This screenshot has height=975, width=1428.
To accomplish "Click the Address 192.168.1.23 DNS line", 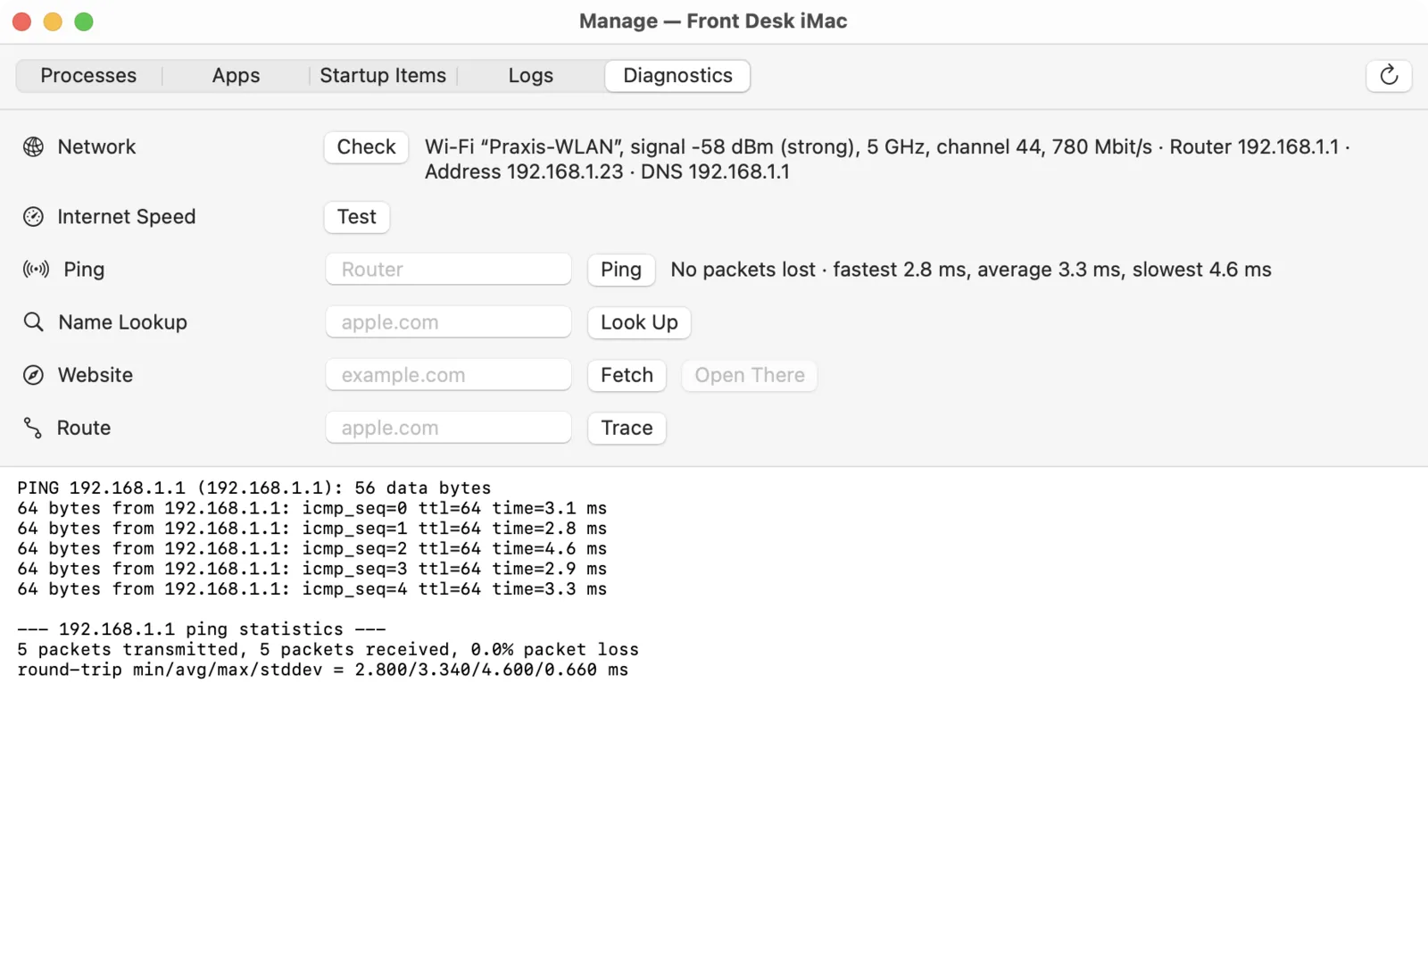I will coord(607,171).
